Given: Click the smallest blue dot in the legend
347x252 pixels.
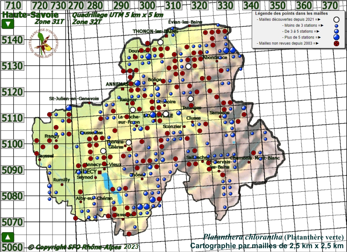Looking at the screenshot, I should coord(336,26).
